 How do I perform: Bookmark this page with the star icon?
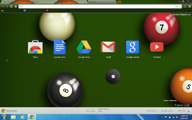(x=180, y=6)
